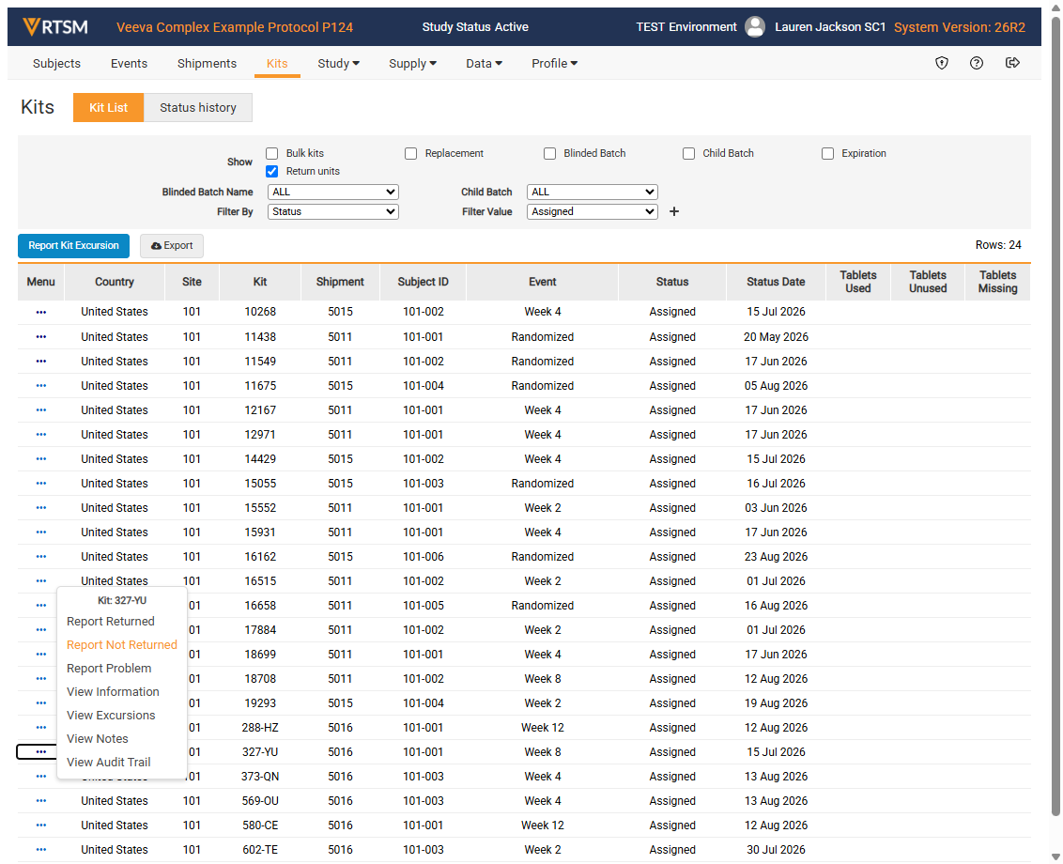Open row menu dots for kit 15931
Image resolution: width=1063 pixels, height=864 pixels.
pos(41,532)
